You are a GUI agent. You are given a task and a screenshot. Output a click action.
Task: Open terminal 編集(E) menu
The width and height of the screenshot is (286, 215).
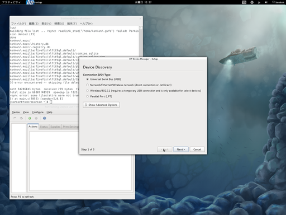click(34, 24)
